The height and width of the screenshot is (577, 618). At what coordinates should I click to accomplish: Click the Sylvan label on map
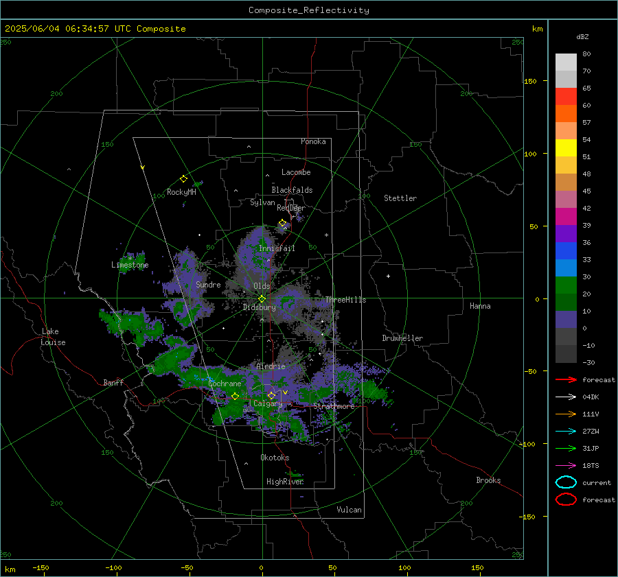tap(262, 202)
